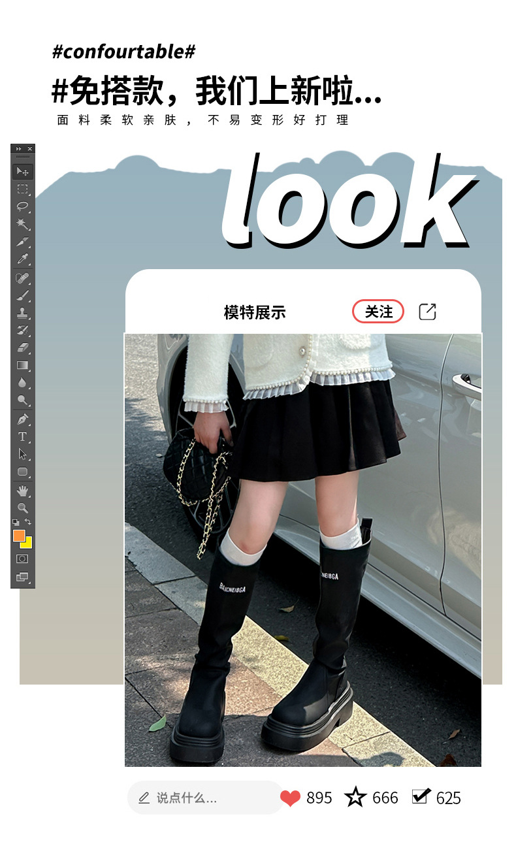Image resolution: width=516 pixels, height=842 pixels.
Task: Favorite the post with the star icon
Action: 355,797
